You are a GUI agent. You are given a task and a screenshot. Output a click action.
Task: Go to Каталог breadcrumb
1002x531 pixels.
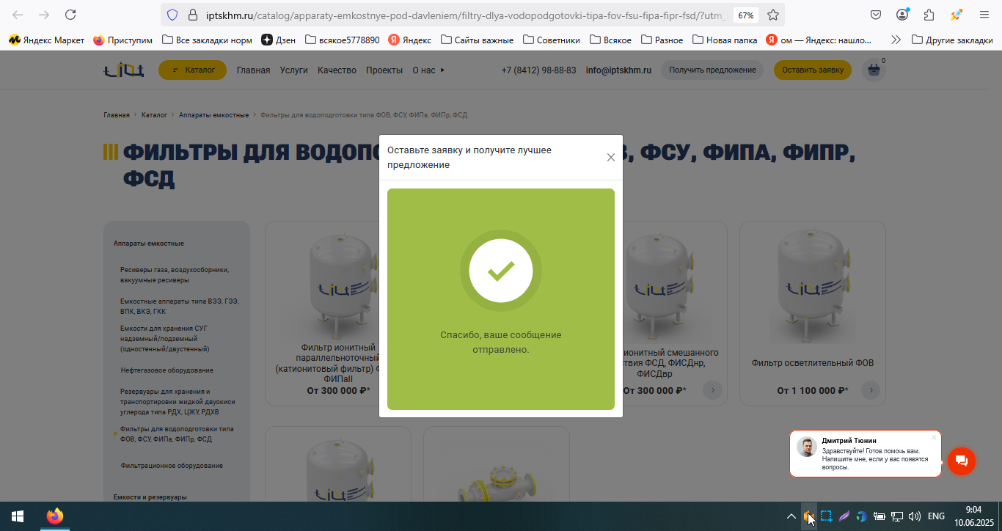tap(154, 115)
